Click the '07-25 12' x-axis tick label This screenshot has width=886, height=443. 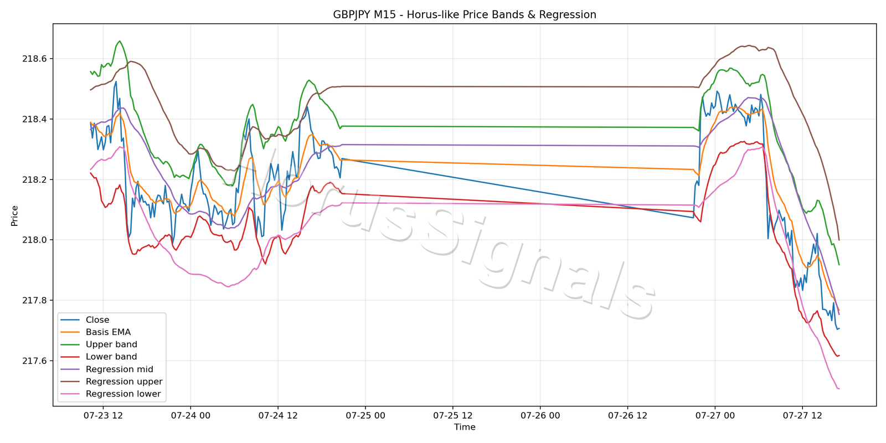453,415
